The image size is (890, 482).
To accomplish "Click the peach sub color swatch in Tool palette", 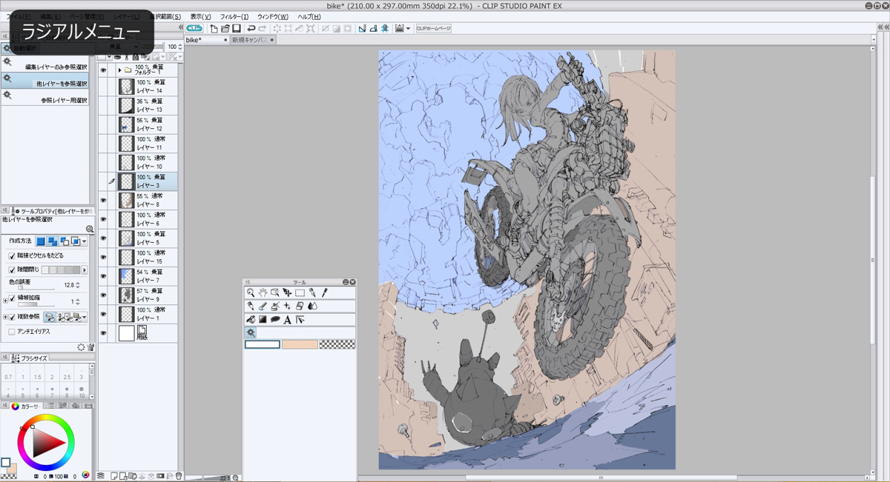I will coord(300,344).
